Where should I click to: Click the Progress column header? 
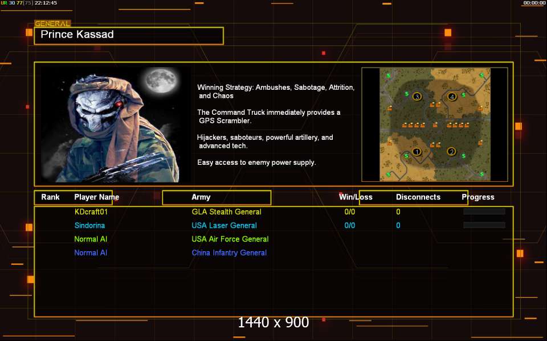[478, 197]
